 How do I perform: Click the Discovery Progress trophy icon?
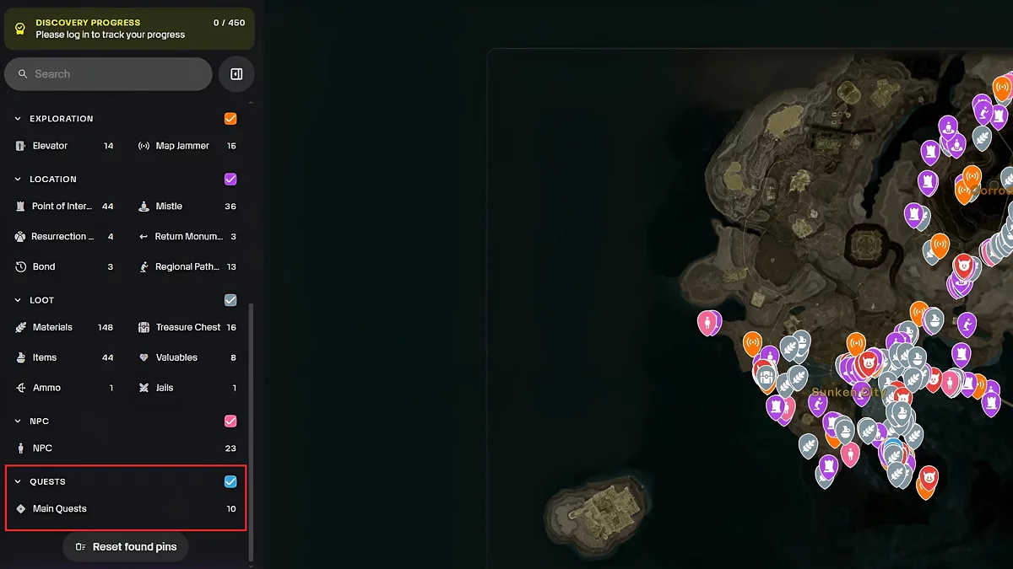coord(20,29)
